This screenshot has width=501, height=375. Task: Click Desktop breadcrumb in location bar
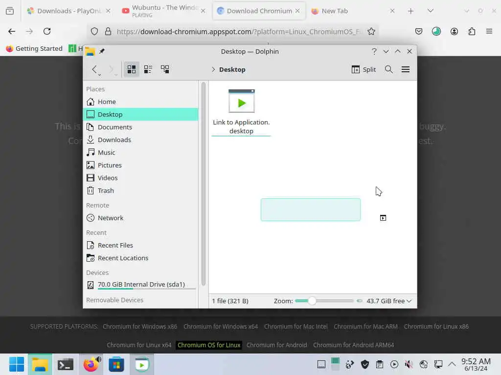pos(232,69)
